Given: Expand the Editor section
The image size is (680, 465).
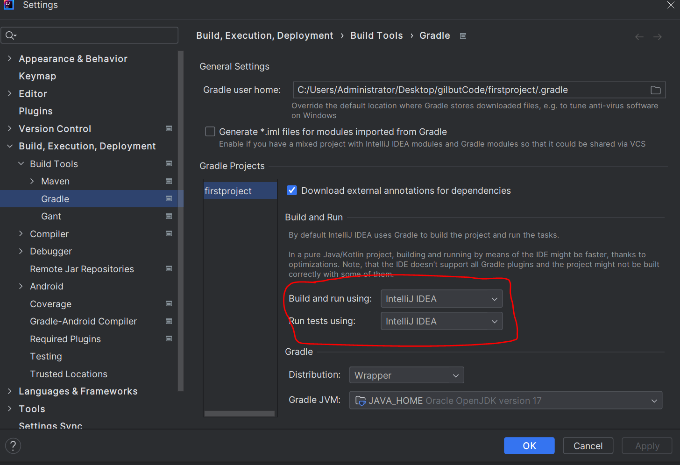Looking at the screenshot, I should [10, 93].
